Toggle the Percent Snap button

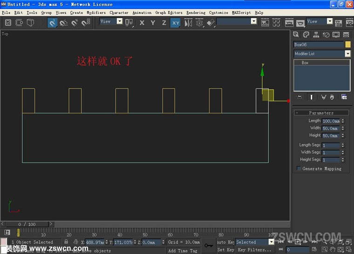pyautogui.click(x=75, y=22)
